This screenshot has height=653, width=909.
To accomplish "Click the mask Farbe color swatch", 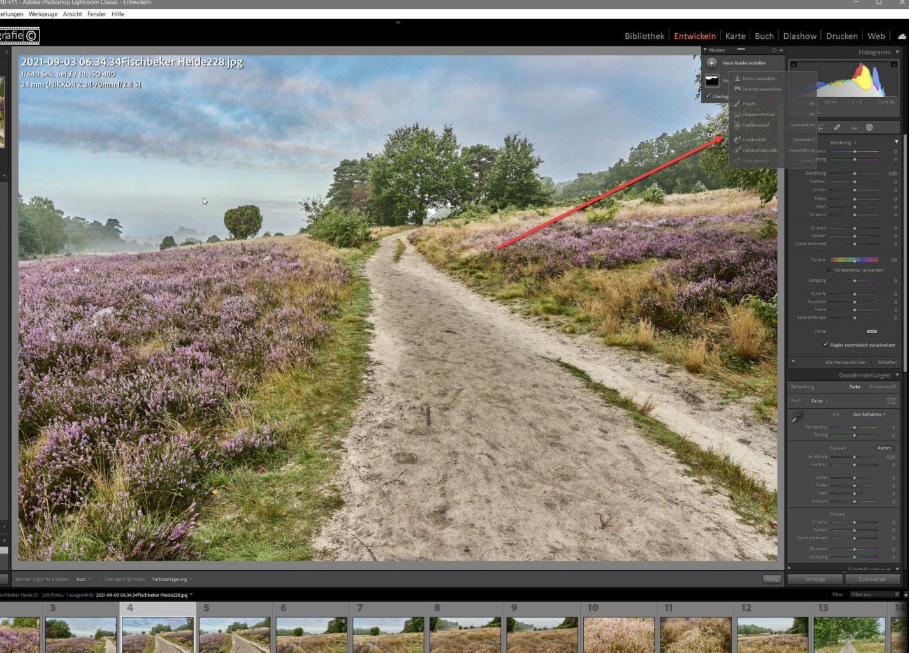I will point(871,331).
